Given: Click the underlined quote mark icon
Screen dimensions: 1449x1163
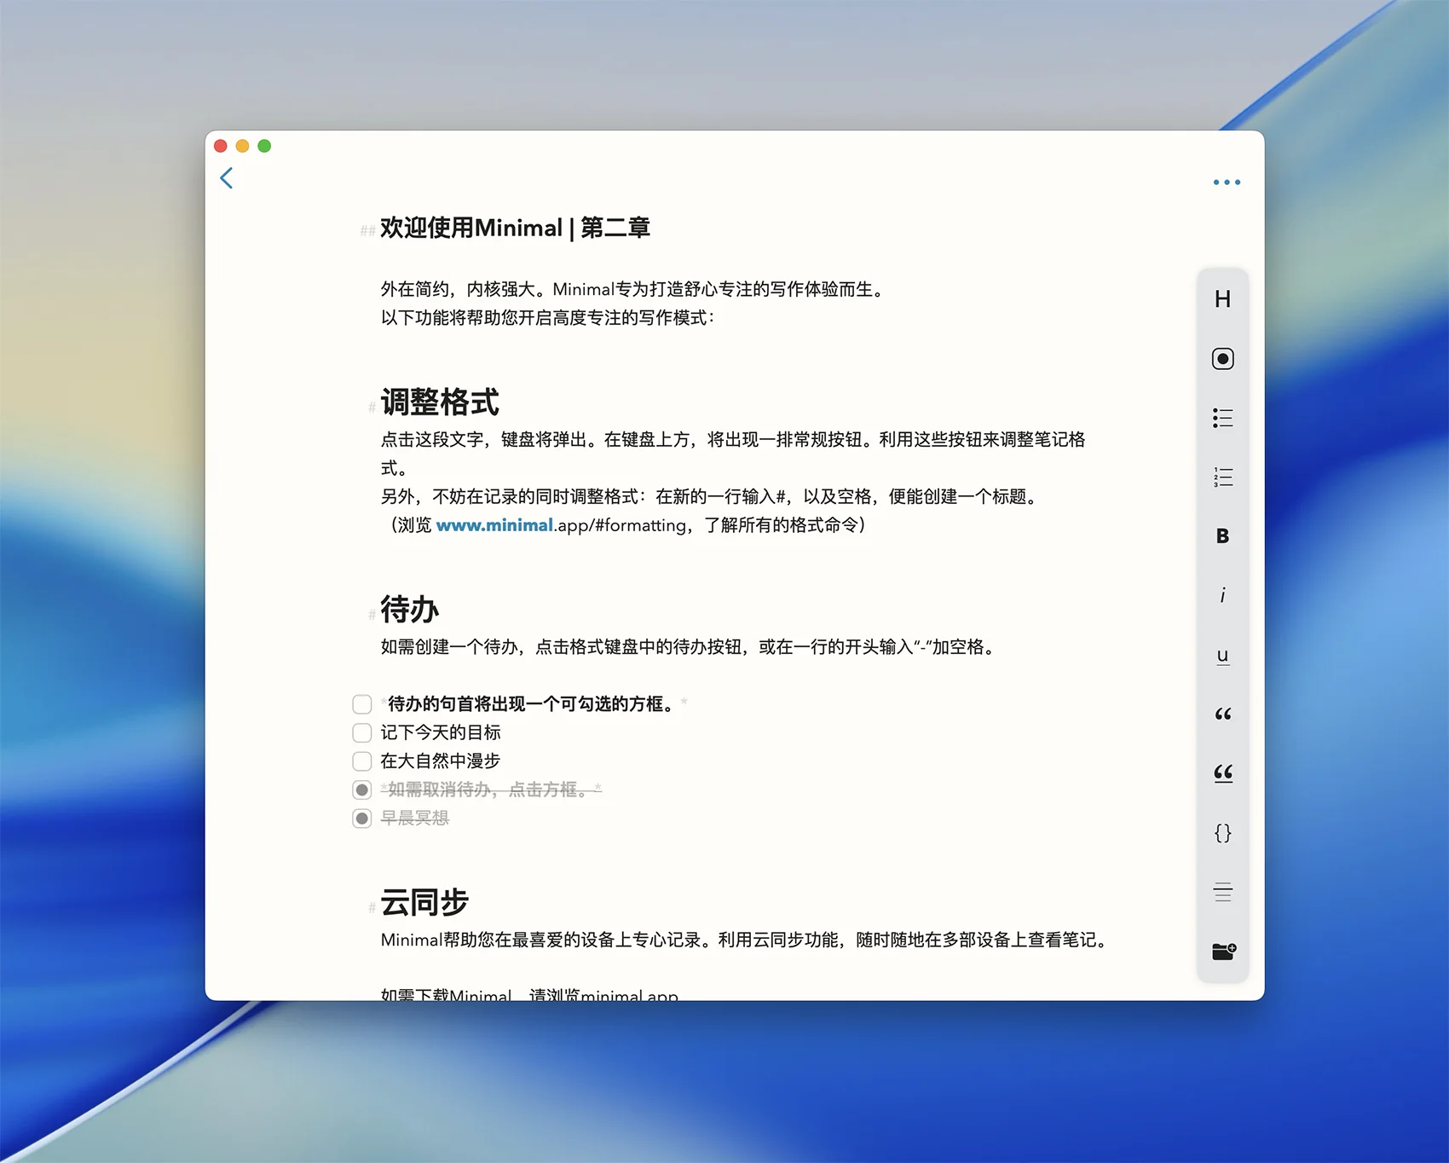Looking at the screenshot, I should (1222, 773).
